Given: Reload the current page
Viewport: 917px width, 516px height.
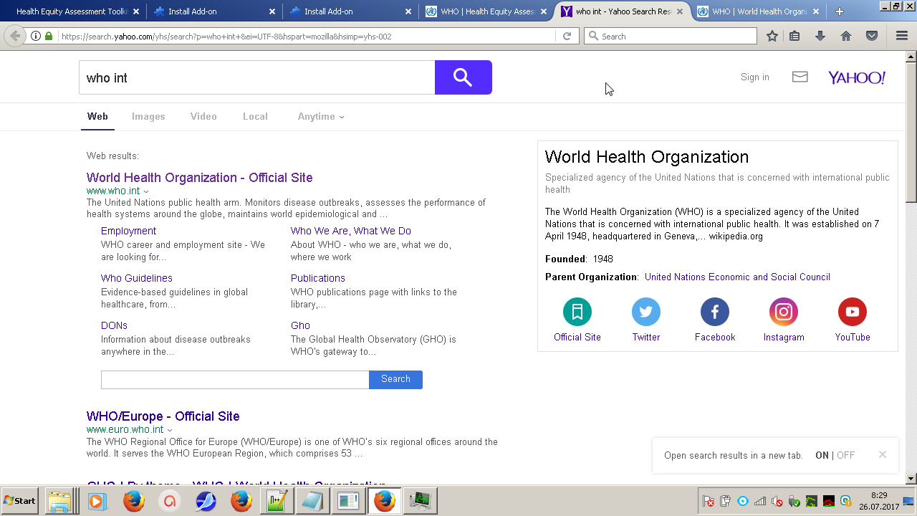Looking at the screenshot, I should point(567,36).
